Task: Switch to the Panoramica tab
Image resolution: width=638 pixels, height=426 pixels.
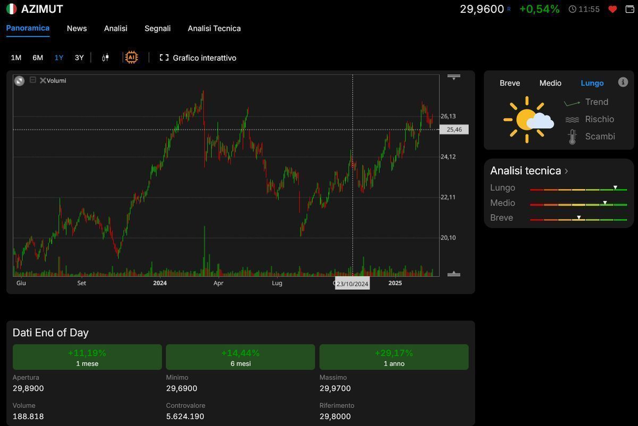Action: (28, 28)
